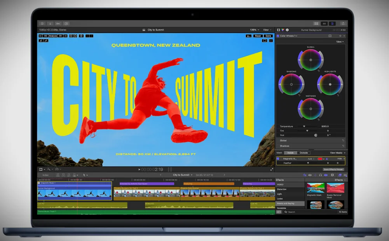Toggle the Color Wheels 1 effect checkbox

tap(278, 36)
